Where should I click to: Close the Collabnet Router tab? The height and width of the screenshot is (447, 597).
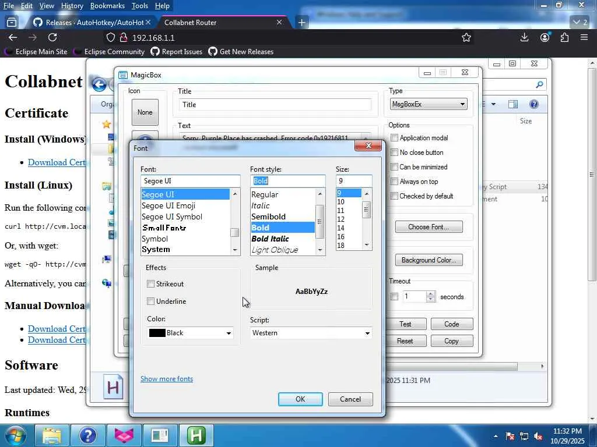click(x=279, y=23)
